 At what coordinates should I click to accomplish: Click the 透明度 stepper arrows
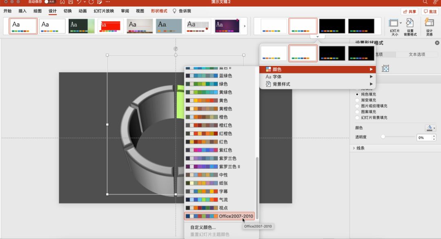coord(434,137)
